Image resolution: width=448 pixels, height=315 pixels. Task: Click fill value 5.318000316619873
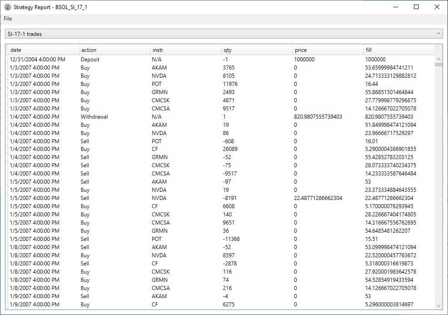tap(389, 264)
